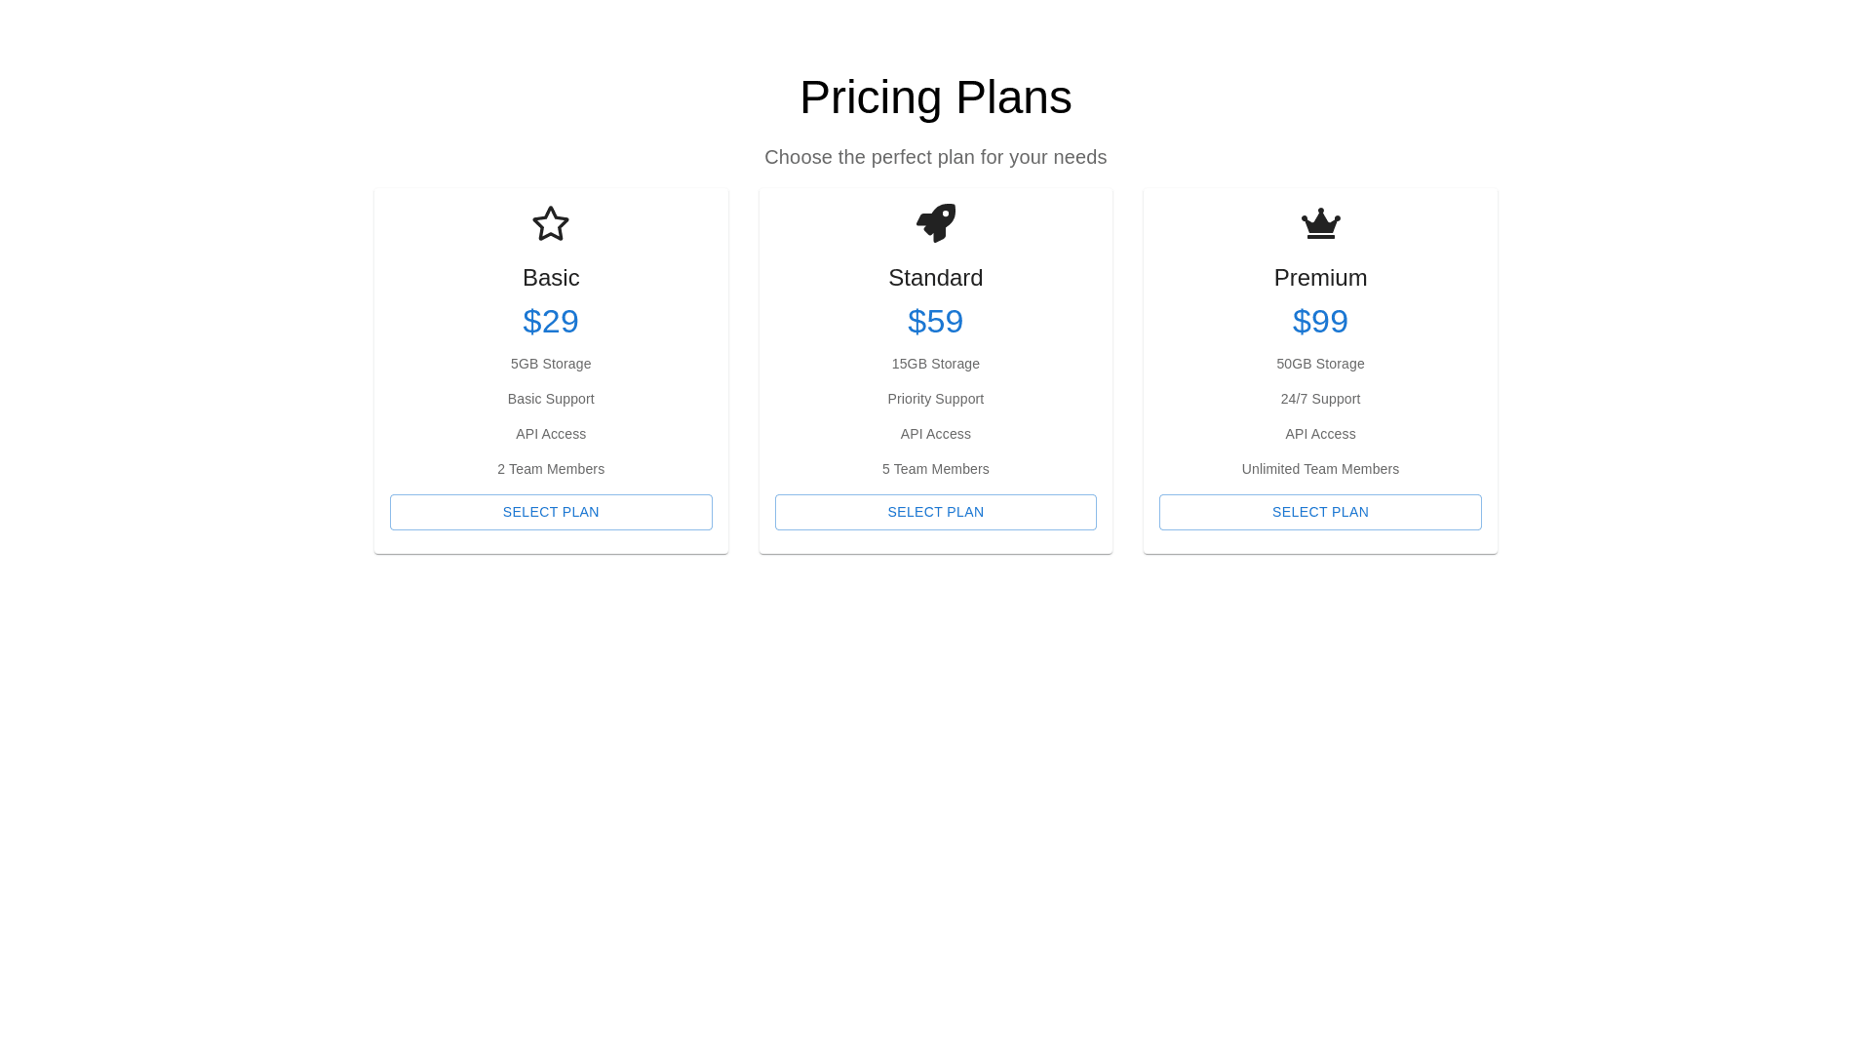
Task: Click the Pricing Plans heading
Action: pyautogui.click(x=936, y=97)
